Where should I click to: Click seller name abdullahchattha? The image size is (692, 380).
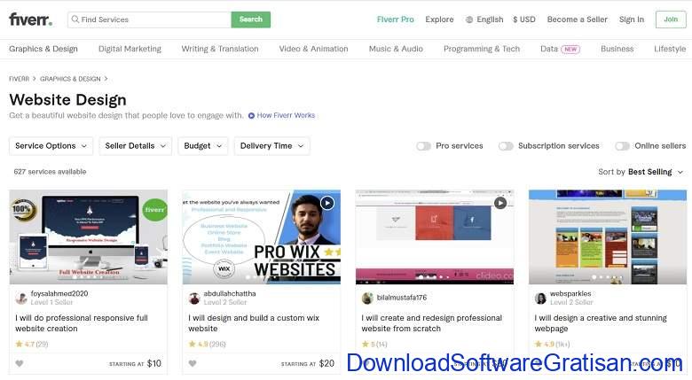pos(230,293)
